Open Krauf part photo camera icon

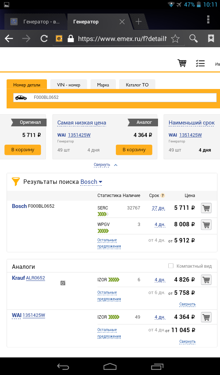tap(63, 283)
